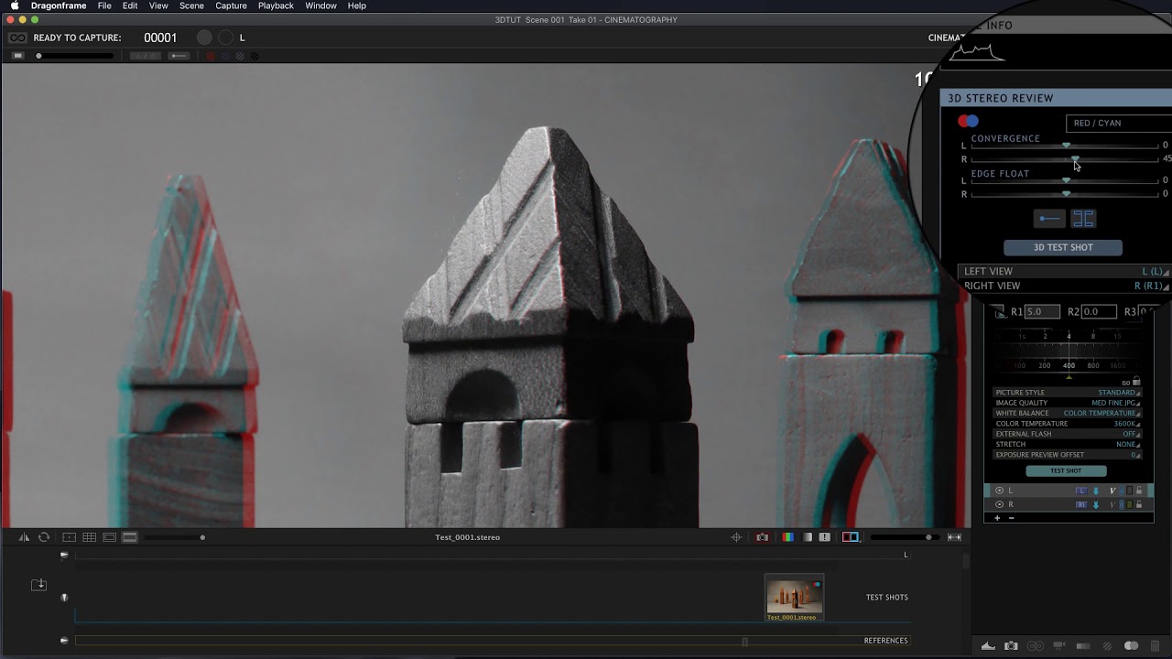The height and width of the screenshot is (659, 1172).
Task: Toggle the second capture indicator circle next to L
Action: 225,38
